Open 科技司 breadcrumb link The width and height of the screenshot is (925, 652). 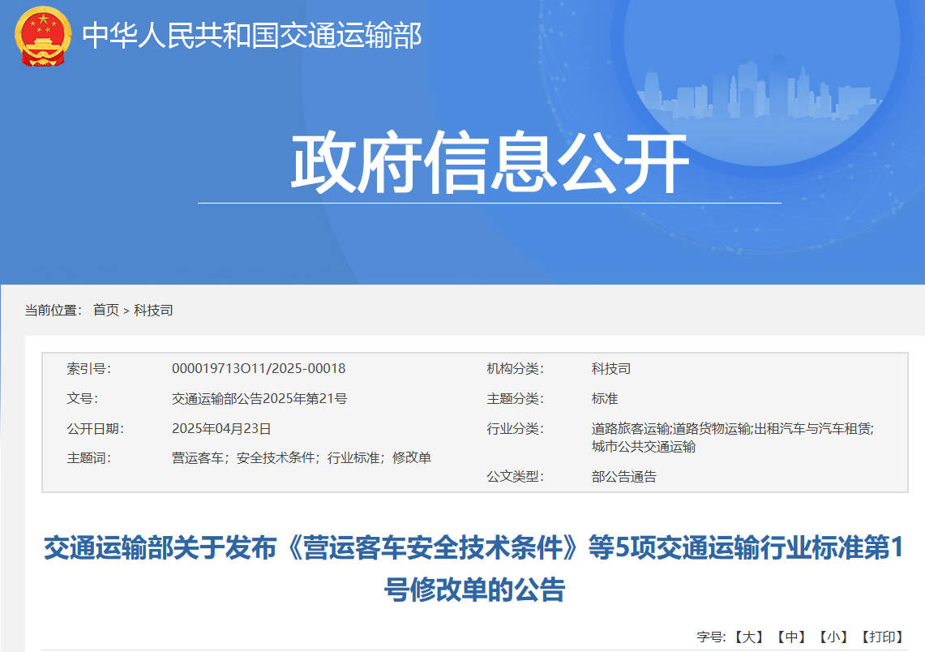[x=153, y=310]
